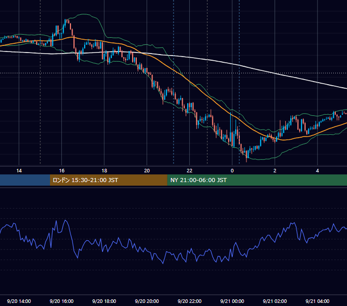Click hour label 2 on price chart axis

point(275,171)
